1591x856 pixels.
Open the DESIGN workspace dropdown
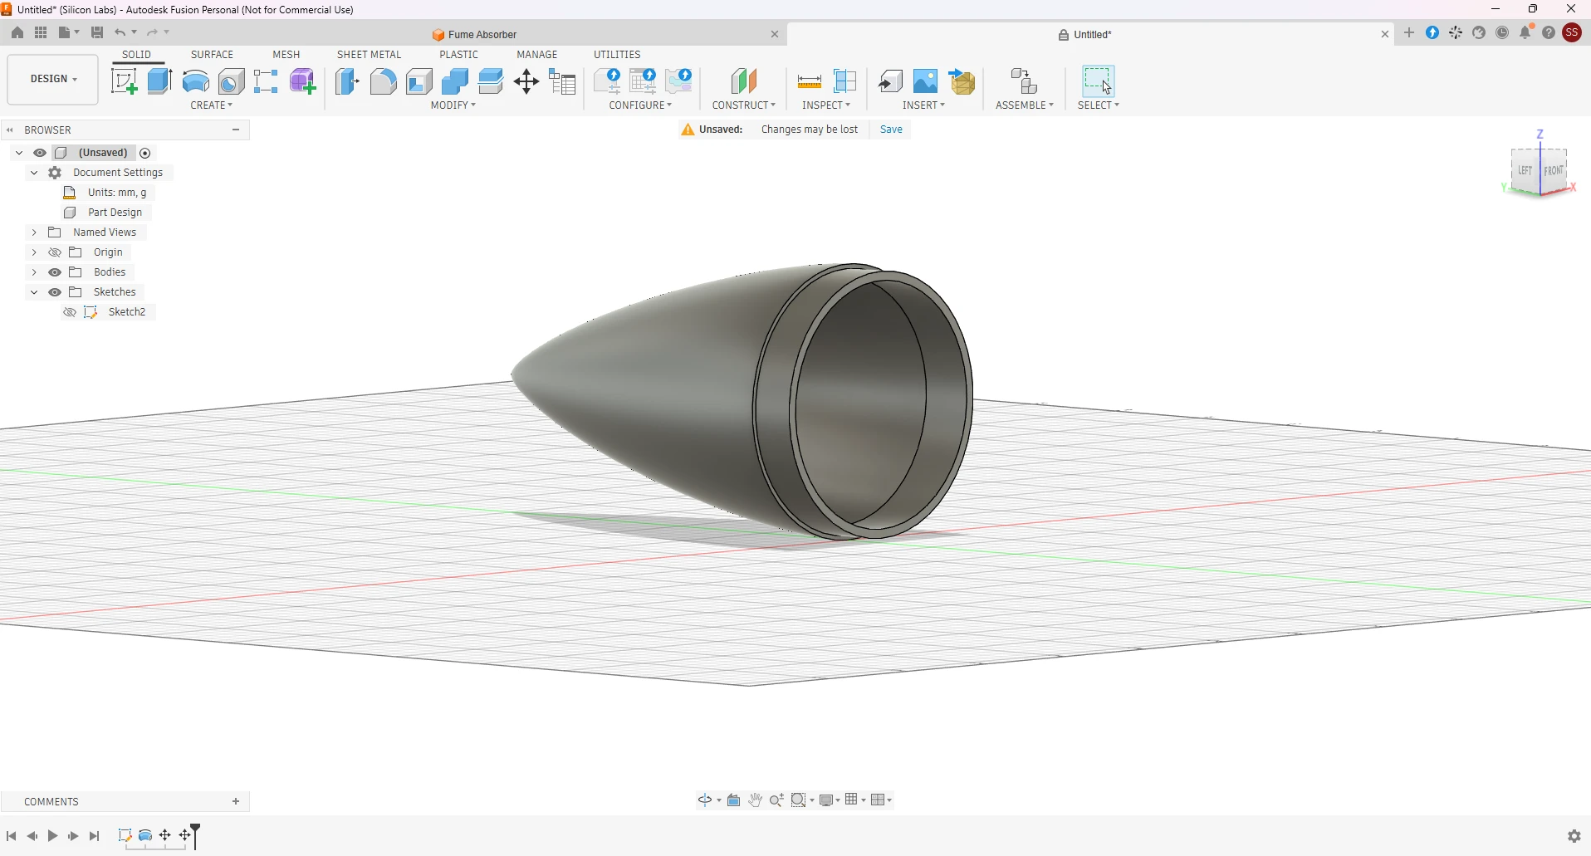[53, 79]
